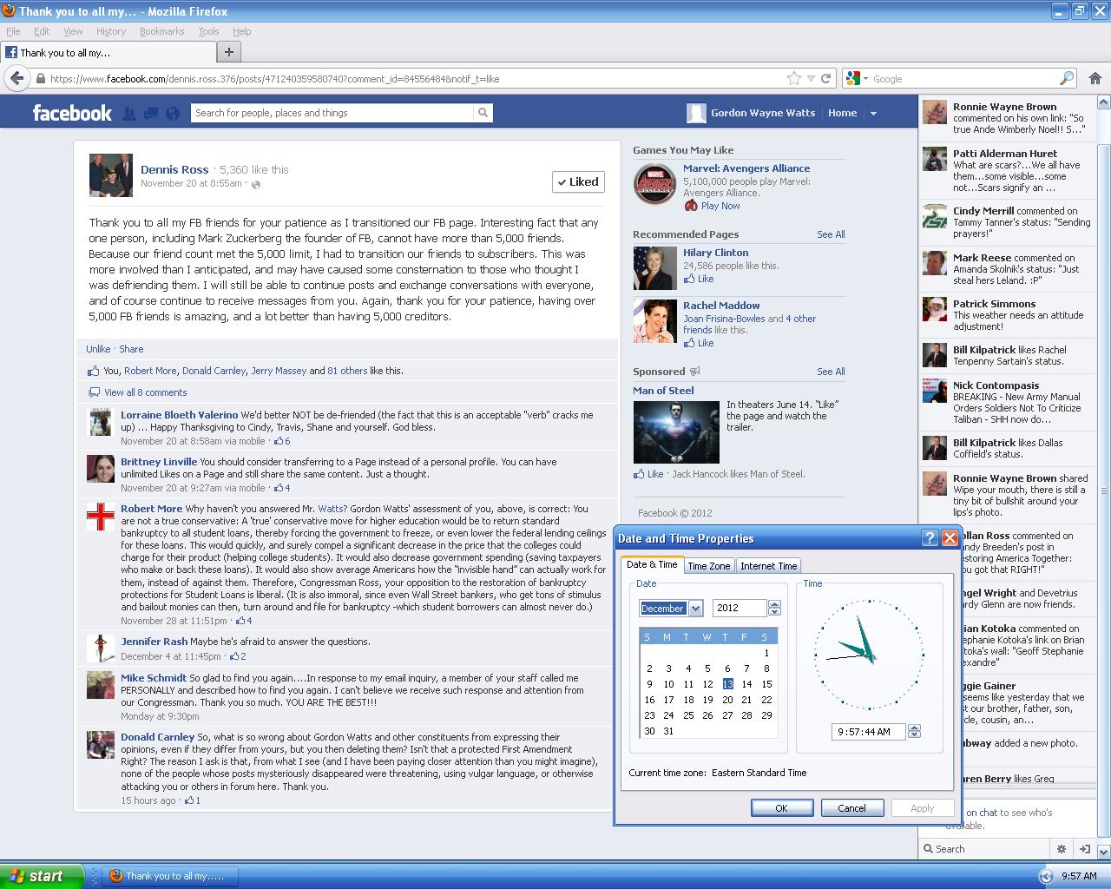Click the Home link in Facebook header
The image size is (1111, 889).
(842, 113)
